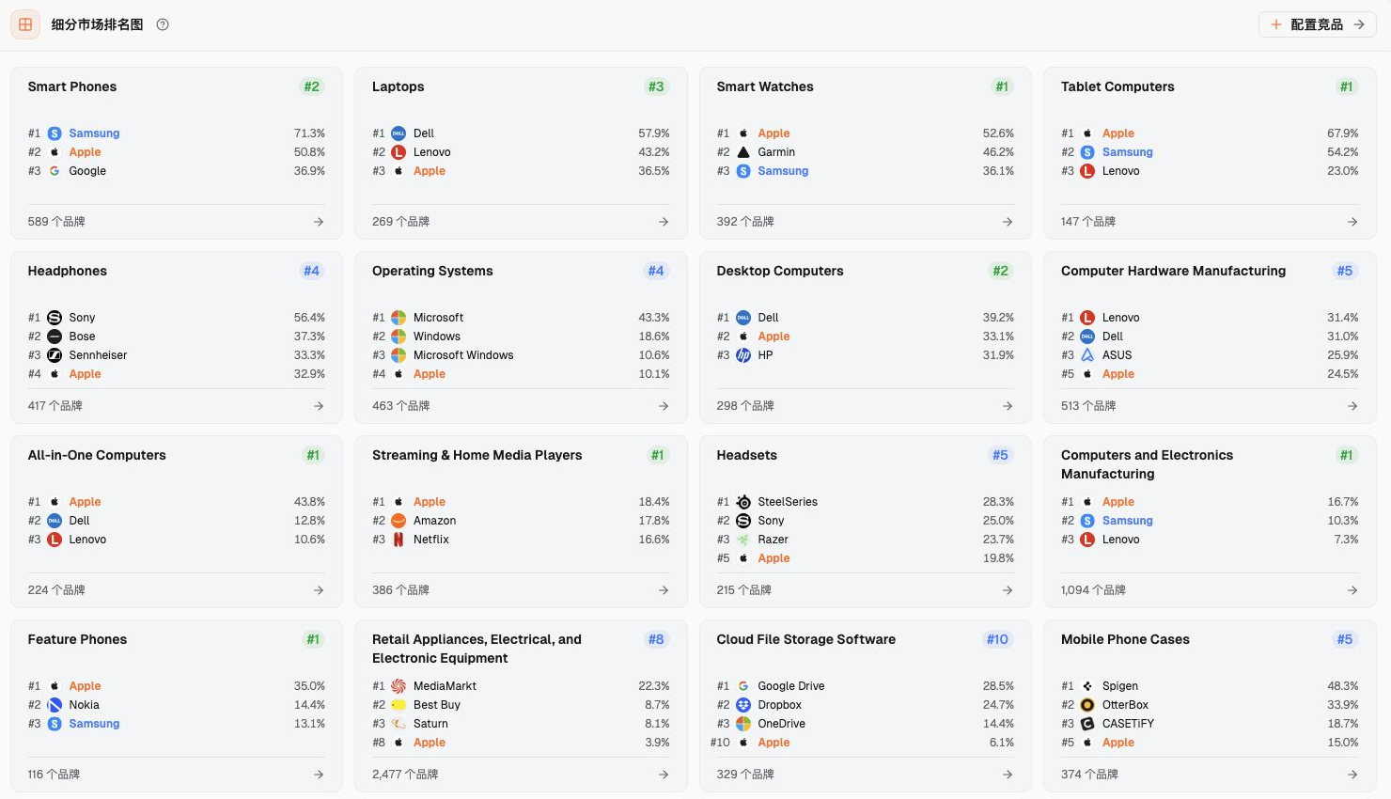Image resolution: width=1391 pixels, height=799 pixels.
Task: Open the Cloud File Storage Software arrow
Action: click(x=1008, y=775)
